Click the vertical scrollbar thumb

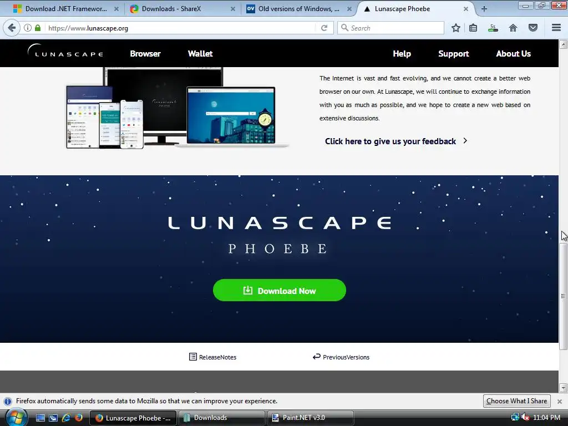[x=563, y=296]
